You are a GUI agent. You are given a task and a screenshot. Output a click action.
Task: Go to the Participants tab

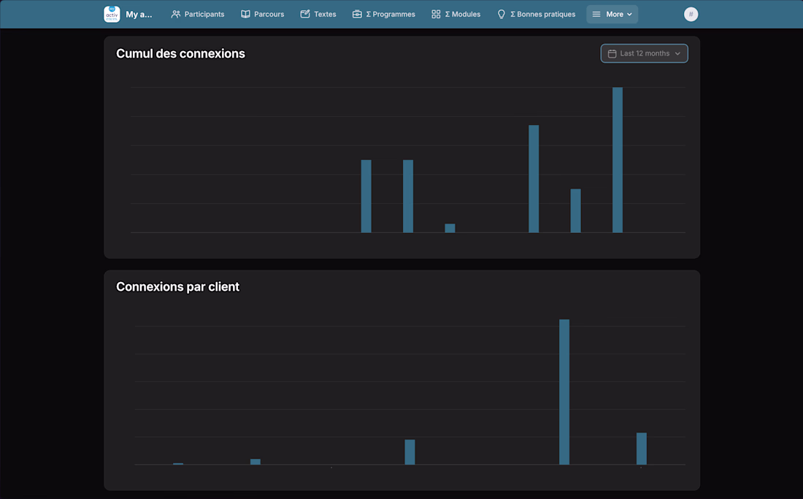(x=198, y=14)
